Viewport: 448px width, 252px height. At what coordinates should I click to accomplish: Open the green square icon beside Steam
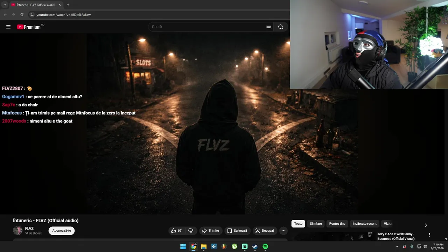(x=245, y=246)
